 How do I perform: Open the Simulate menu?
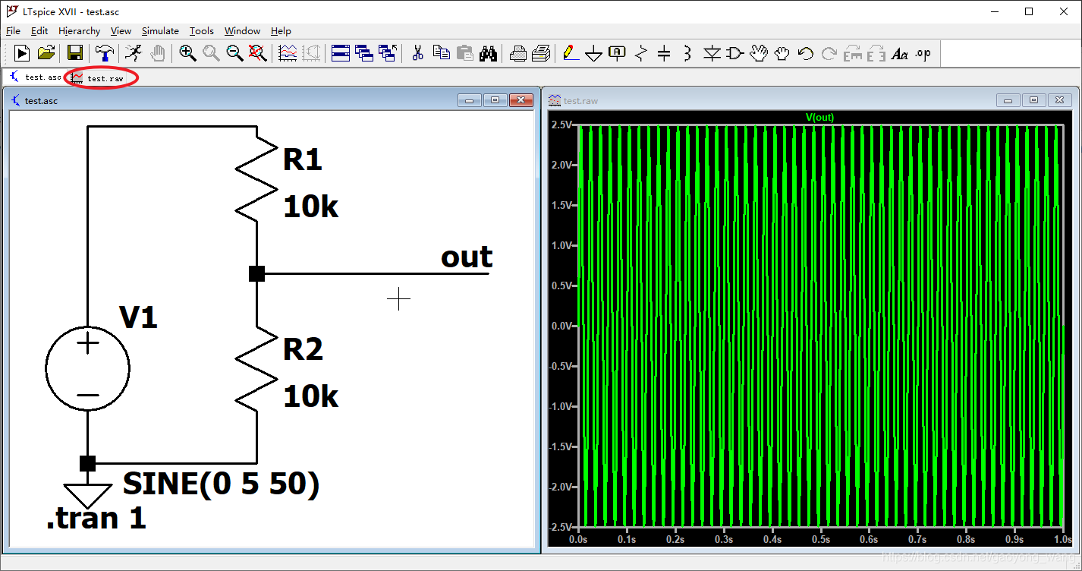[x=161, y=31]
